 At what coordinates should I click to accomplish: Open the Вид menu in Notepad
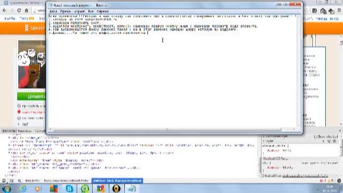click(x=91, y=11)
